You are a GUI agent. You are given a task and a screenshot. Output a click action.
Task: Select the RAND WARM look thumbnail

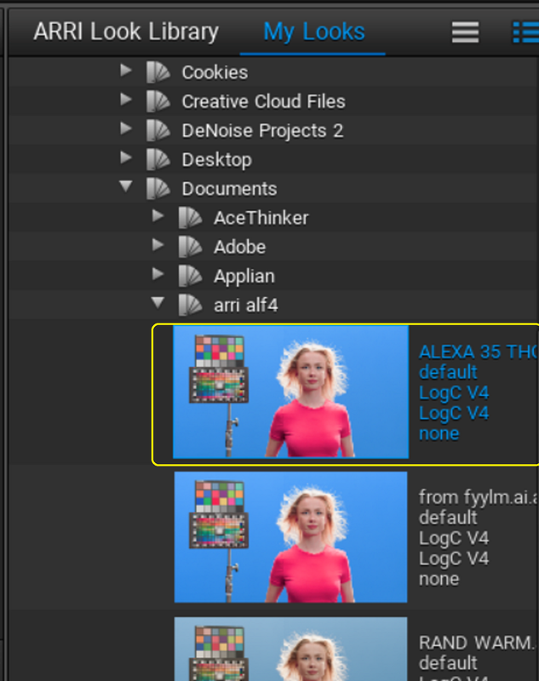pyautogui.click(x=290, y=649)
